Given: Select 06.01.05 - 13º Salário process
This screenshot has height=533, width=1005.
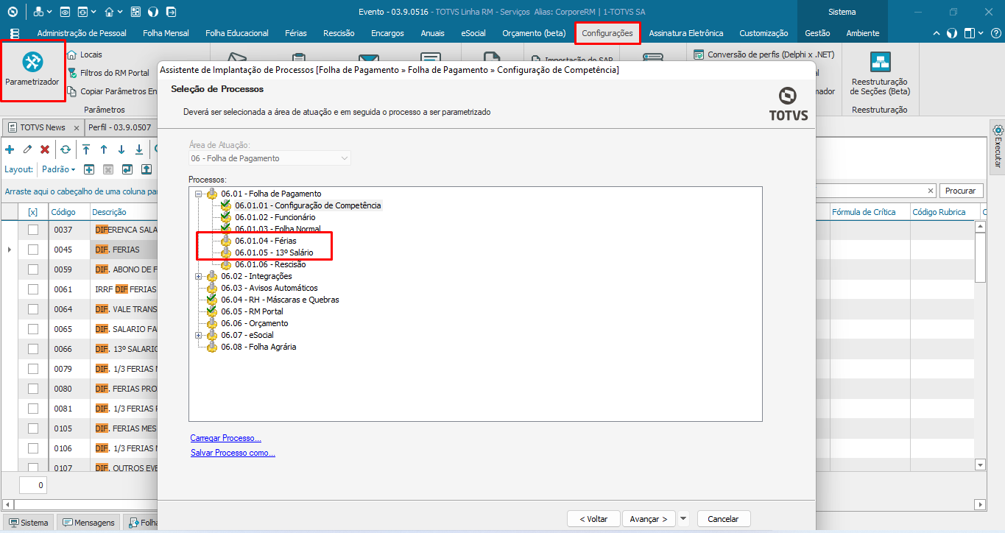Looking at the screenshot, I should (x=274, y=253).
